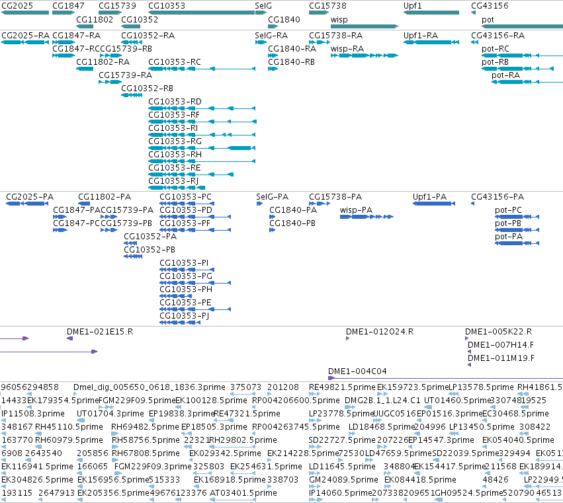
Task: Select the CG2025 gene label
Action: [17, 6]
